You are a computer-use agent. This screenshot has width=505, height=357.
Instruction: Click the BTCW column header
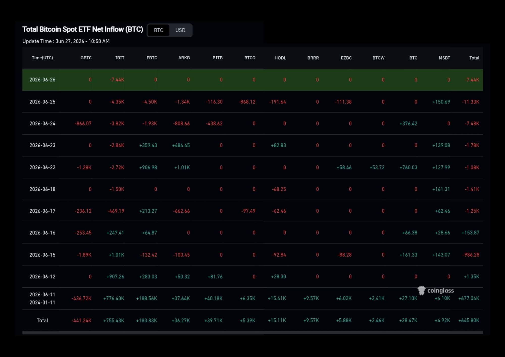378,58
